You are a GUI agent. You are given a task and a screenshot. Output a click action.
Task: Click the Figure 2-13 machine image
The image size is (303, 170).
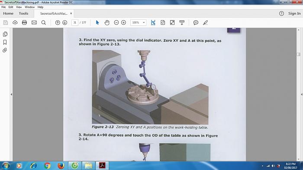click(x=150, y=87)
